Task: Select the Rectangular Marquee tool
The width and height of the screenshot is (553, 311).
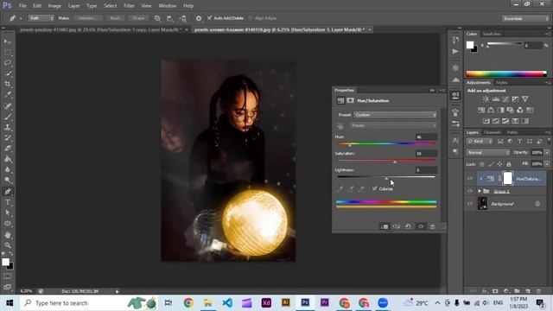Action: 8,52
